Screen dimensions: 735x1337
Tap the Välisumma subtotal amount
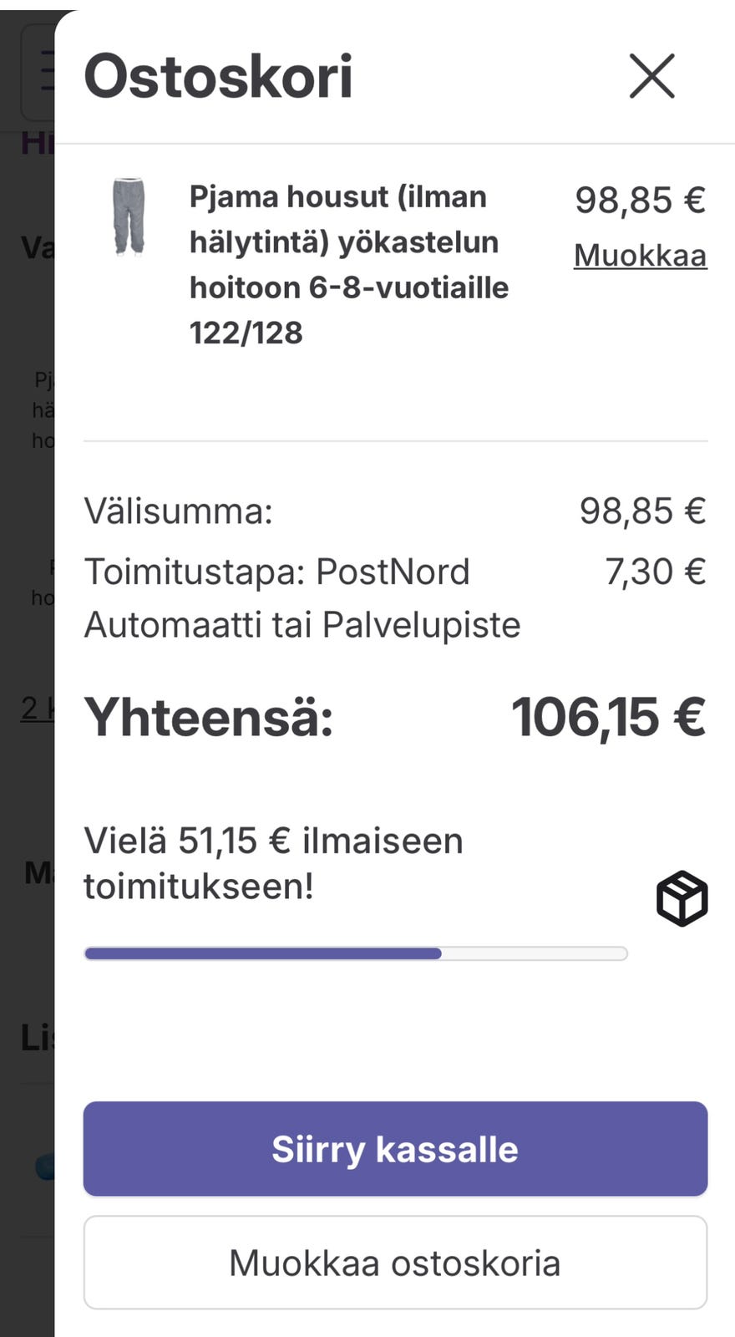[642, 511]
